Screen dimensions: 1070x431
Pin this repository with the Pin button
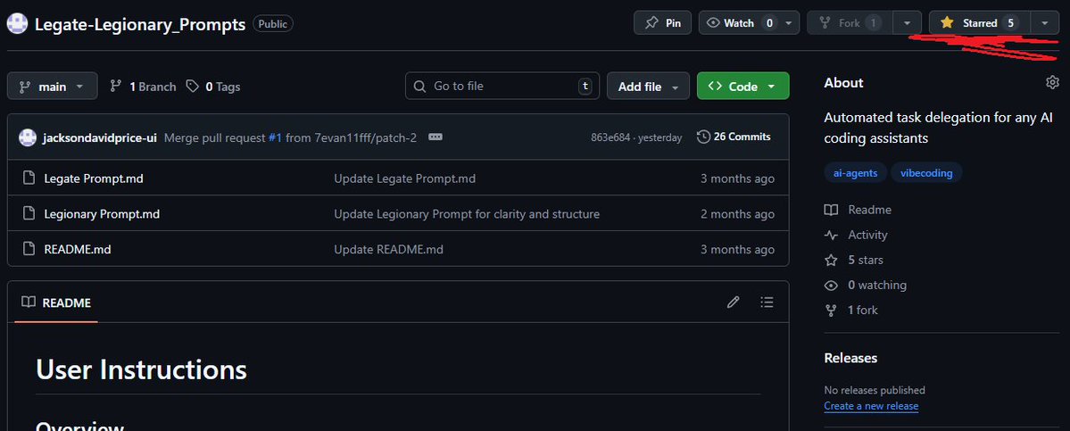[x=662, y=22]
